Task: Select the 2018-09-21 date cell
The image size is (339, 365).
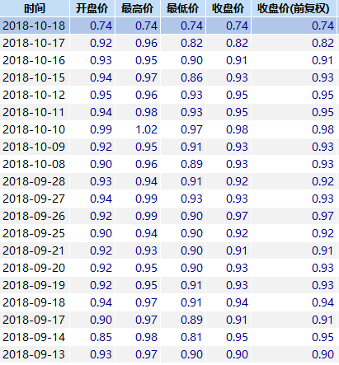Action: click(35, 250)
